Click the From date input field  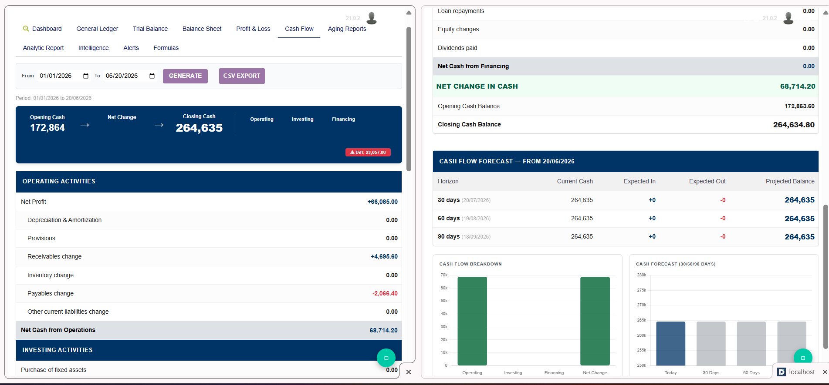pos(64,76)
